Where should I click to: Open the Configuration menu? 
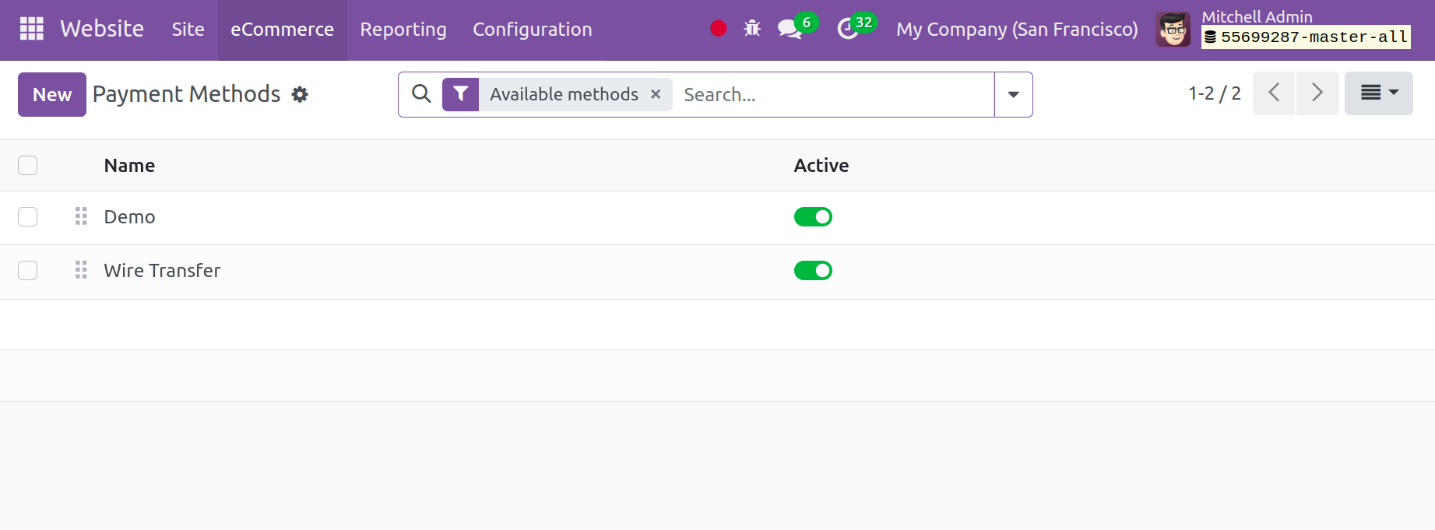tap(533, 30)
